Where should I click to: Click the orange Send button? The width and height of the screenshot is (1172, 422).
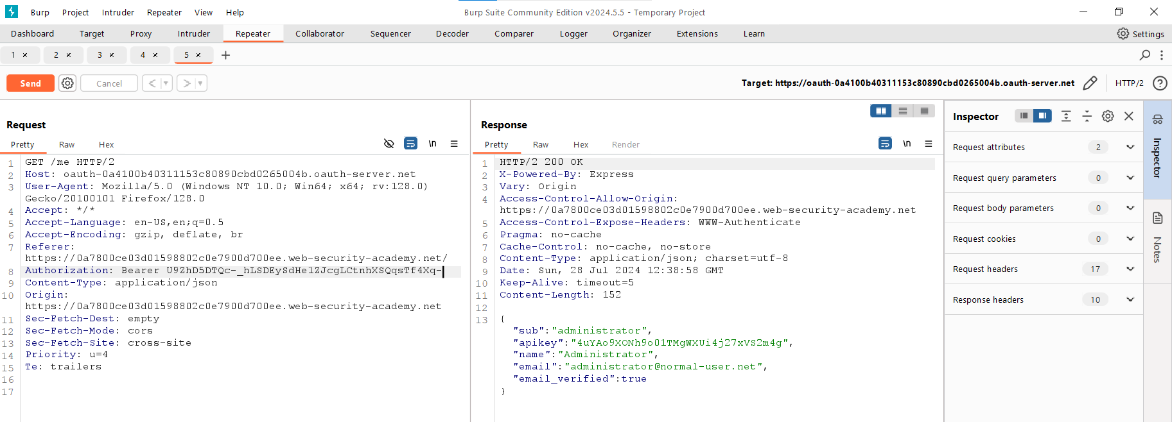click(30, 83)
